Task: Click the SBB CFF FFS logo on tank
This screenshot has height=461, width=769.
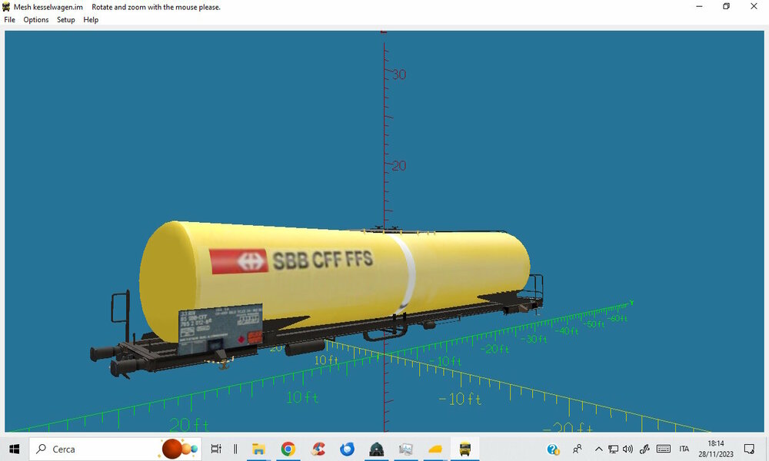Action: pos(291,260)
